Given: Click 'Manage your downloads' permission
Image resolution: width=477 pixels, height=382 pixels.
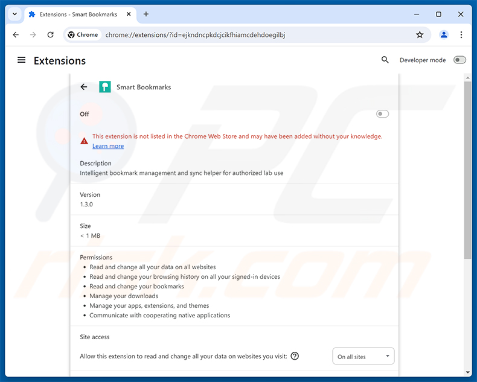Looking at the screenshot, I should tap(124, 296).
